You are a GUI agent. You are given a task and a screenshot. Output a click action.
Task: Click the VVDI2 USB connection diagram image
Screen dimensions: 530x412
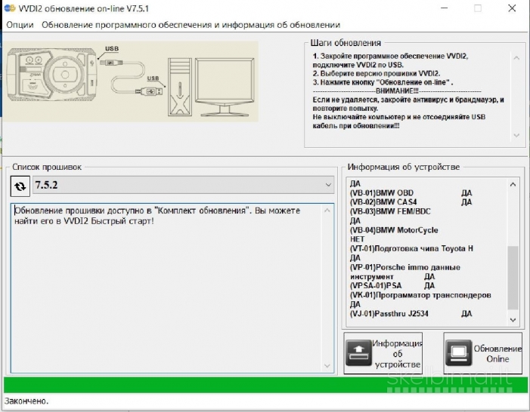point(130,81)
